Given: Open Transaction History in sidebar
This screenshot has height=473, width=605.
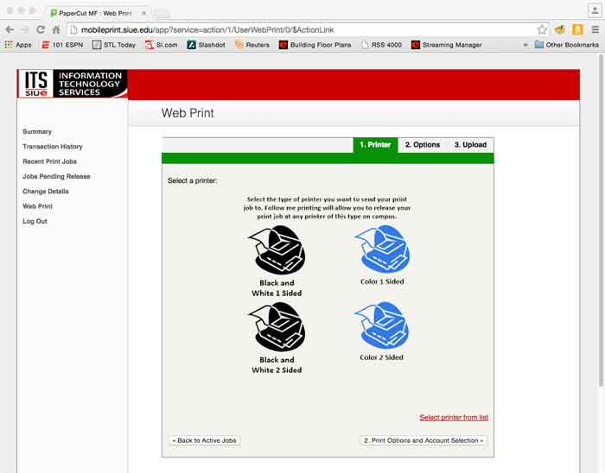Looking at the screenshot, I should (x=53, y=147).
